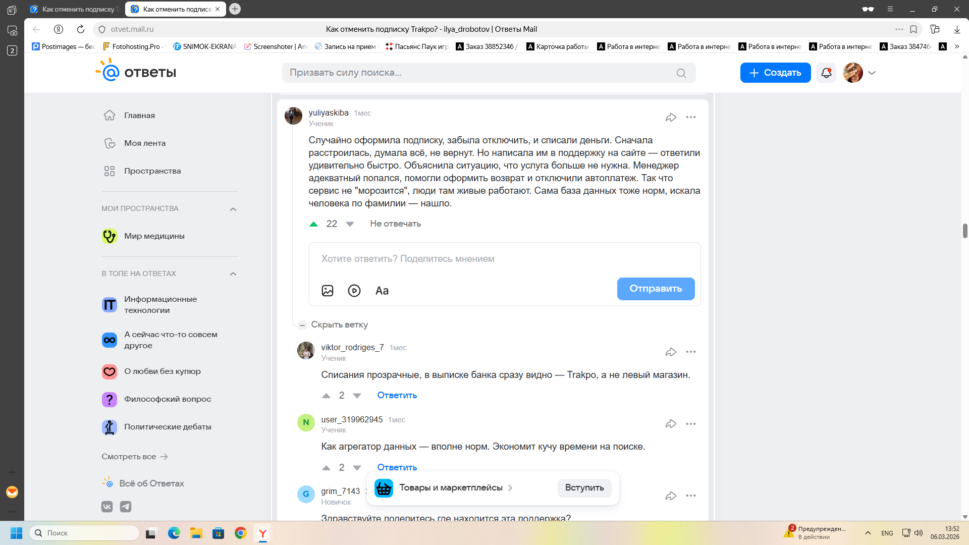Go to 'Моя лента' in sidebar

click(145, 143)
